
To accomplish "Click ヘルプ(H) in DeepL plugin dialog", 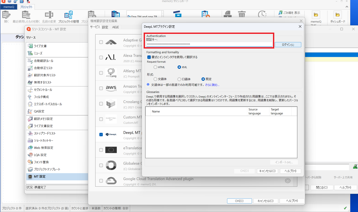I will tap(291, 171).
